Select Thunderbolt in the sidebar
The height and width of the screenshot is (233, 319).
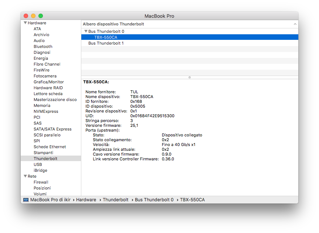[x=51, y=159]
